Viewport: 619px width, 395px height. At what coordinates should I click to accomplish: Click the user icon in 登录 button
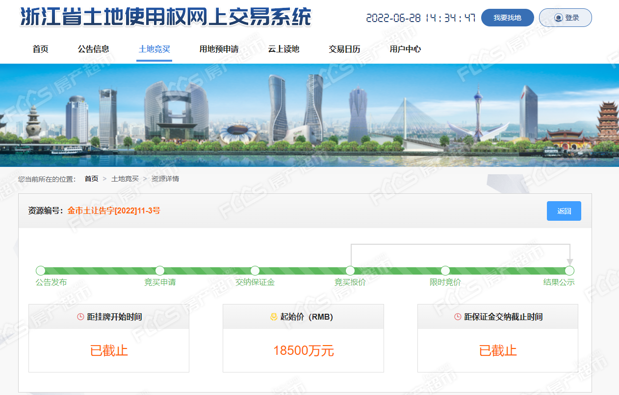pyautogui.click(x=558, y=18)
